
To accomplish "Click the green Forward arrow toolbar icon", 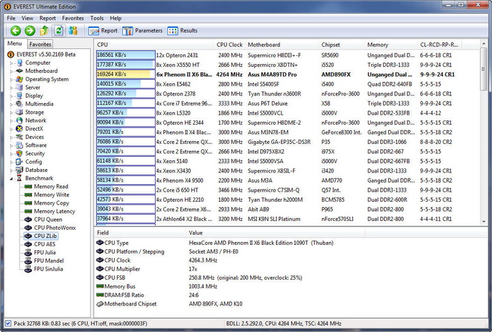I will (x=30, y=31).
